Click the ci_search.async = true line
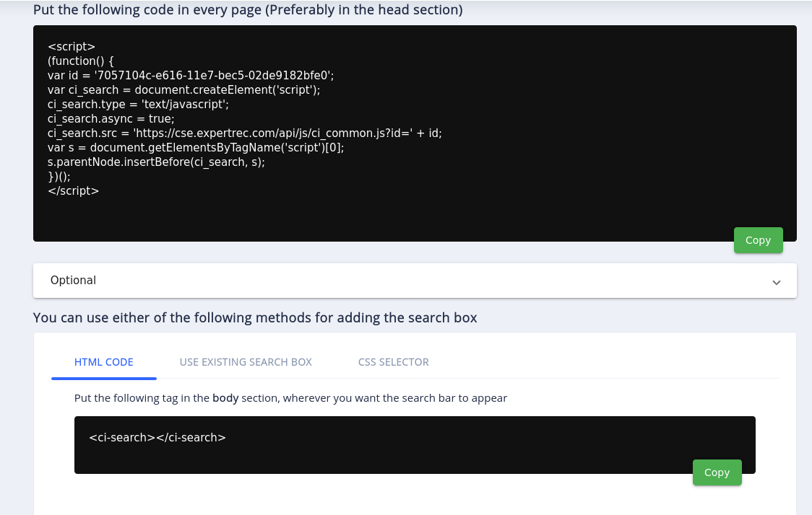 click(111, 118)
